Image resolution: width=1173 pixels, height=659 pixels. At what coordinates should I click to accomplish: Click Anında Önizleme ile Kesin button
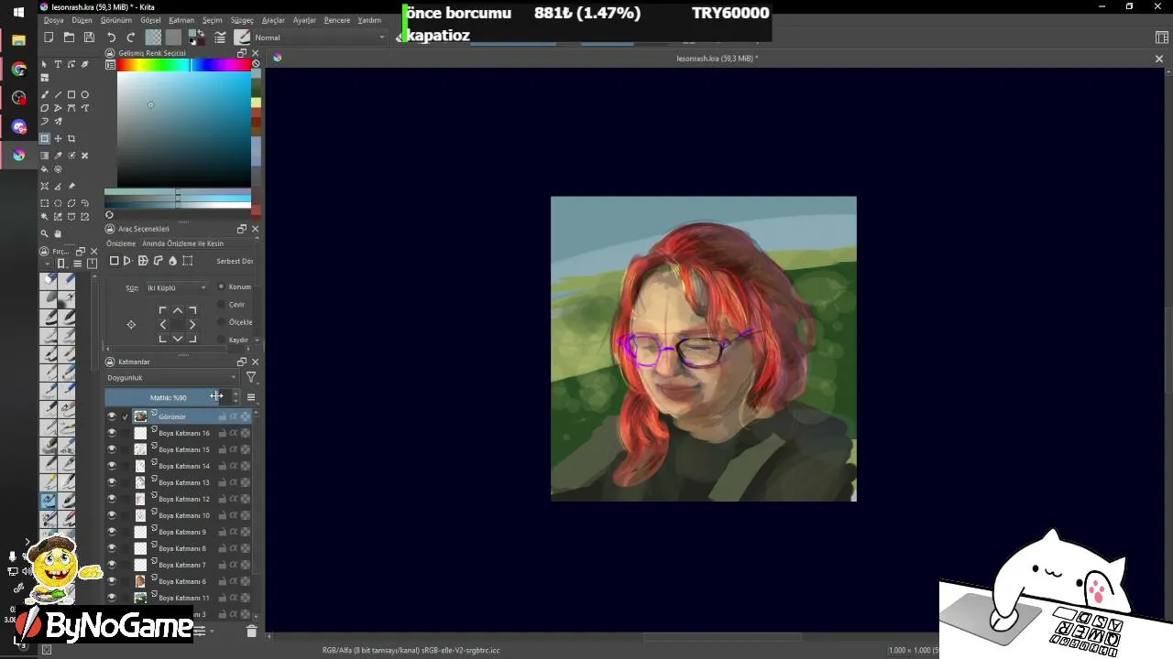click(x=182, y=243)
